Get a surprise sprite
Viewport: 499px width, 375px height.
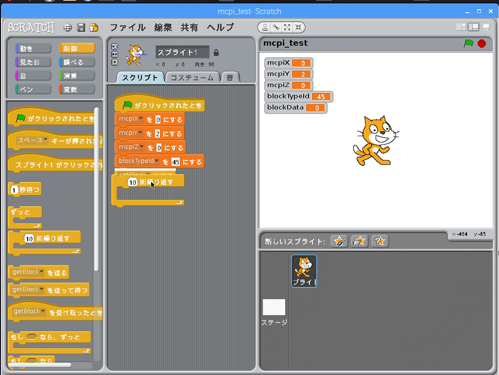click(379, 241)
